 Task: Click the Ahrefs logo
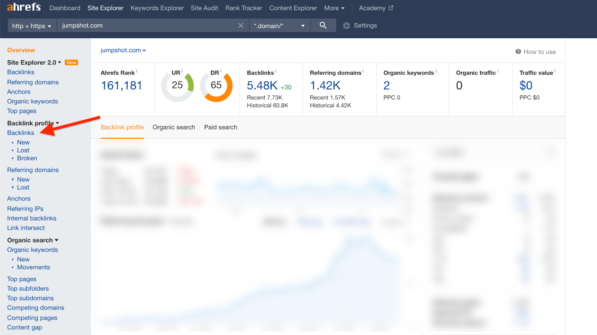point(24,7)
